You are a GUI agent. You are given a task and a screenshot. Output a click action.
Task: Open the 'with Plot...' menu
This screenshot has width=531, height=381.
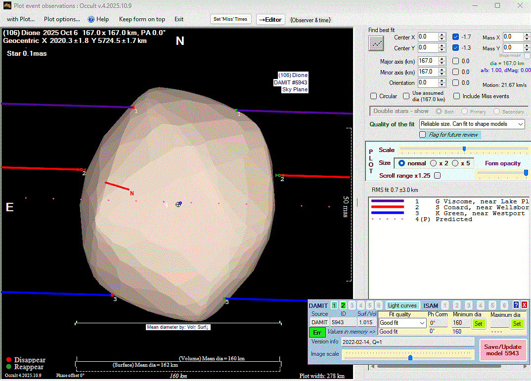coord(20,19)
